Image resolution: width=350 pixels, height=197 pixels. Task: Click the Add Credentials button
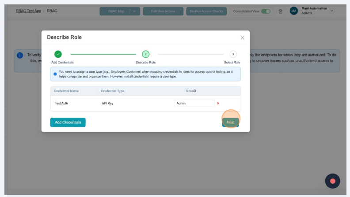(68, 122)
